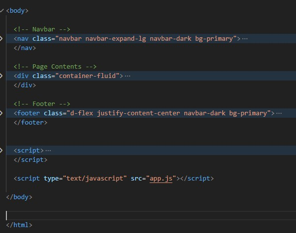This screenshot has height=233, width=296.
Task: Select the closing body tag
Action: [x=19, y=197]
